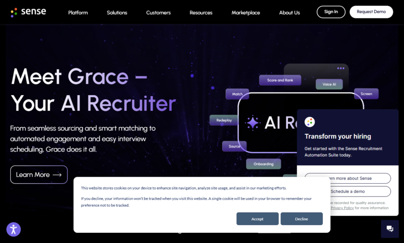This screenshot has width=404, height=243.
Task: Accept the cookies
Action: (x=258, y=219)
